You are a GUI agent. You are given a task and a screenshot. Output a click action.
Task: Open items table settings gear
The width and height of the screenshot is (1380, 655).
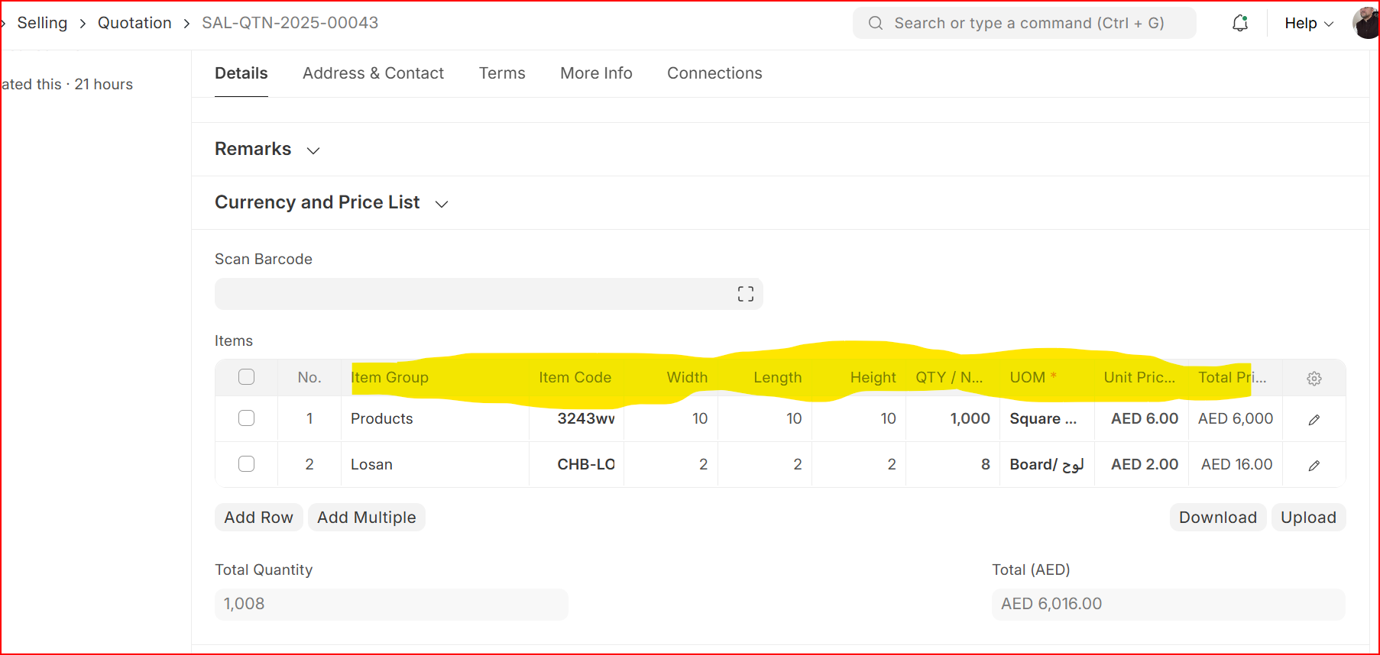pyautogui.click(x=1314, y=378)
